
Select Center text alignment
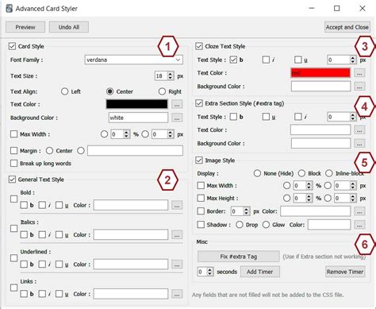click(109, 91)
